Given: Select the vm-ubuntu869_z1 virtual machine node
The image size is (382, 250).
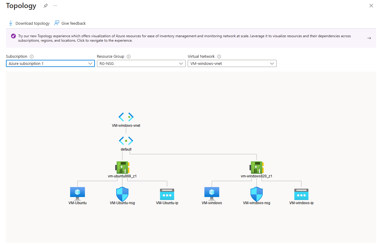Looking at the screenshot, I should 122,167.
